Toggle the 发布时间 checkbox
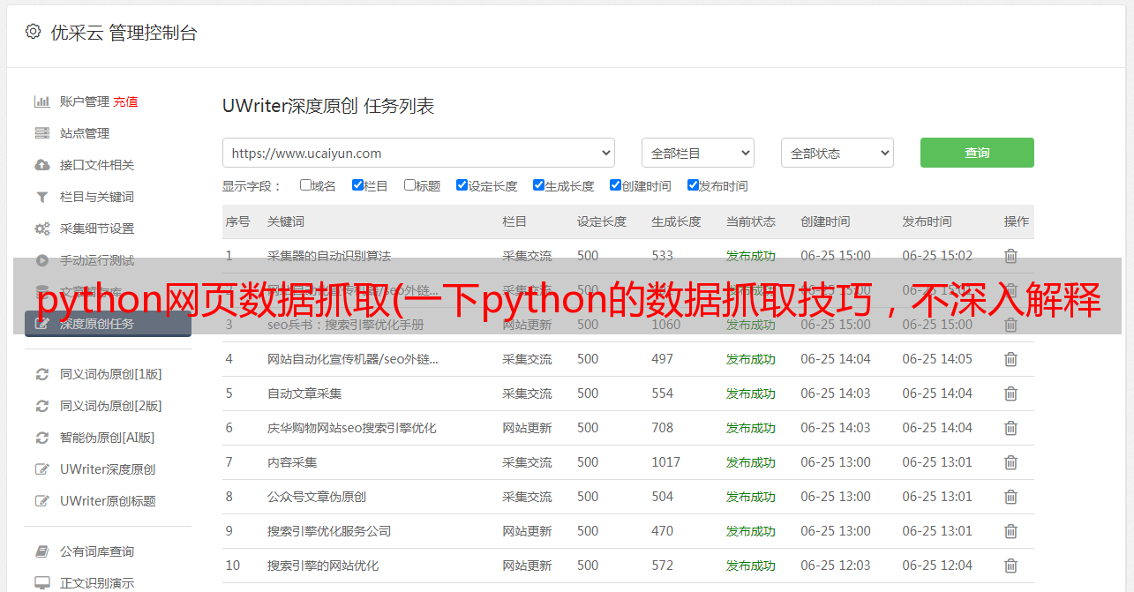1134x592 pixels. click(x=693, y=185)
